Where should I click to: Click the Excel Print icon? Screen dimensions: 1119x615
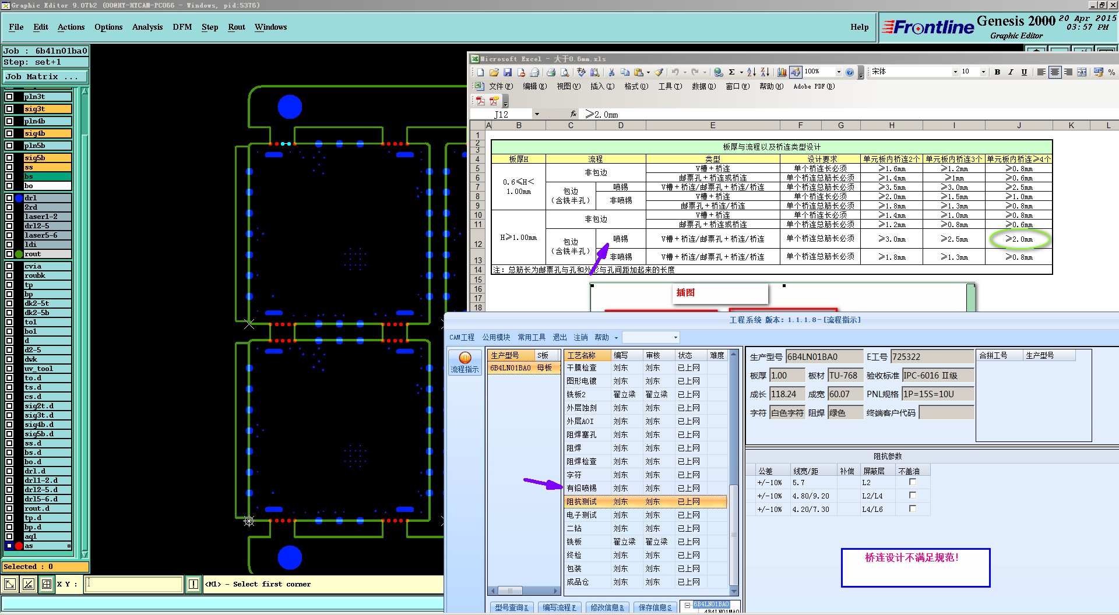coord(550,72)
